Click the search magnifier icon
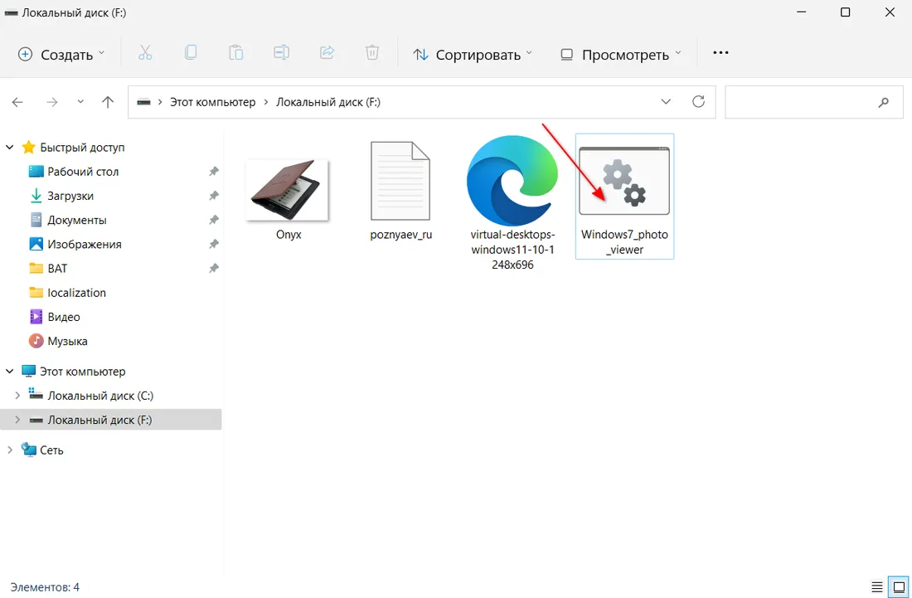Screen dimensions: 912x598 (x=884, y=102)
